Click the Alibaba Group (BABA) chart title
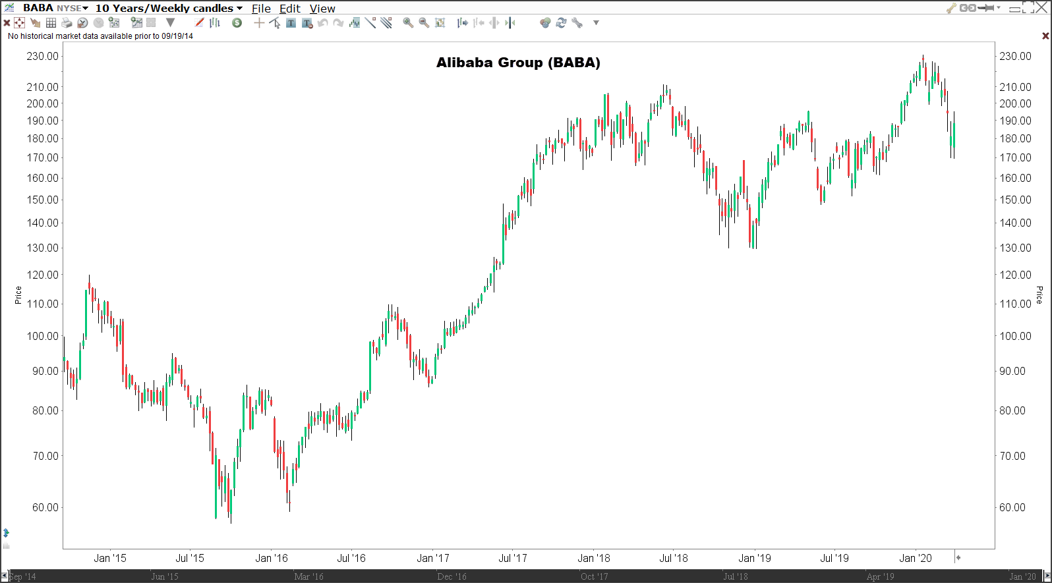Viewport: 1052px width, 583px height. (518, 63)
